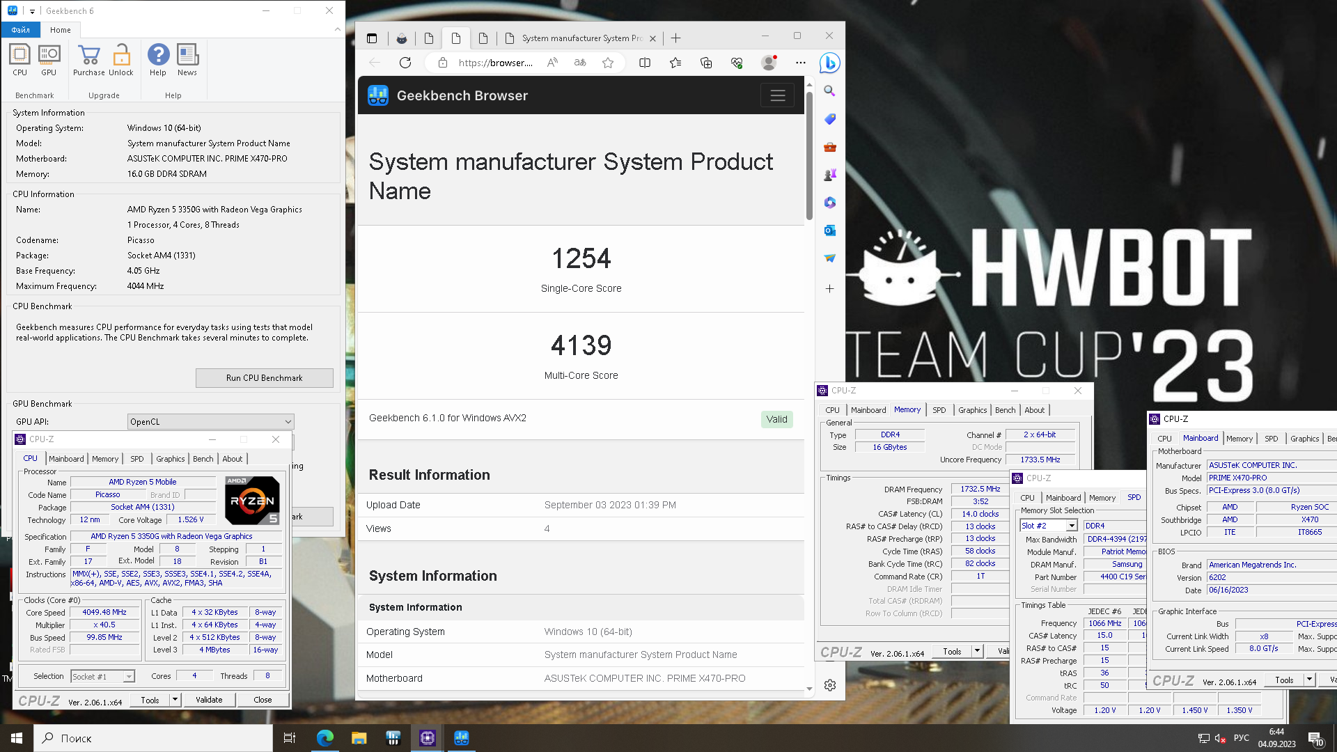Image resolution: width=1337 pixels, height=752 pixels.
Task: Reload the browser page
Action: (405, 63)
